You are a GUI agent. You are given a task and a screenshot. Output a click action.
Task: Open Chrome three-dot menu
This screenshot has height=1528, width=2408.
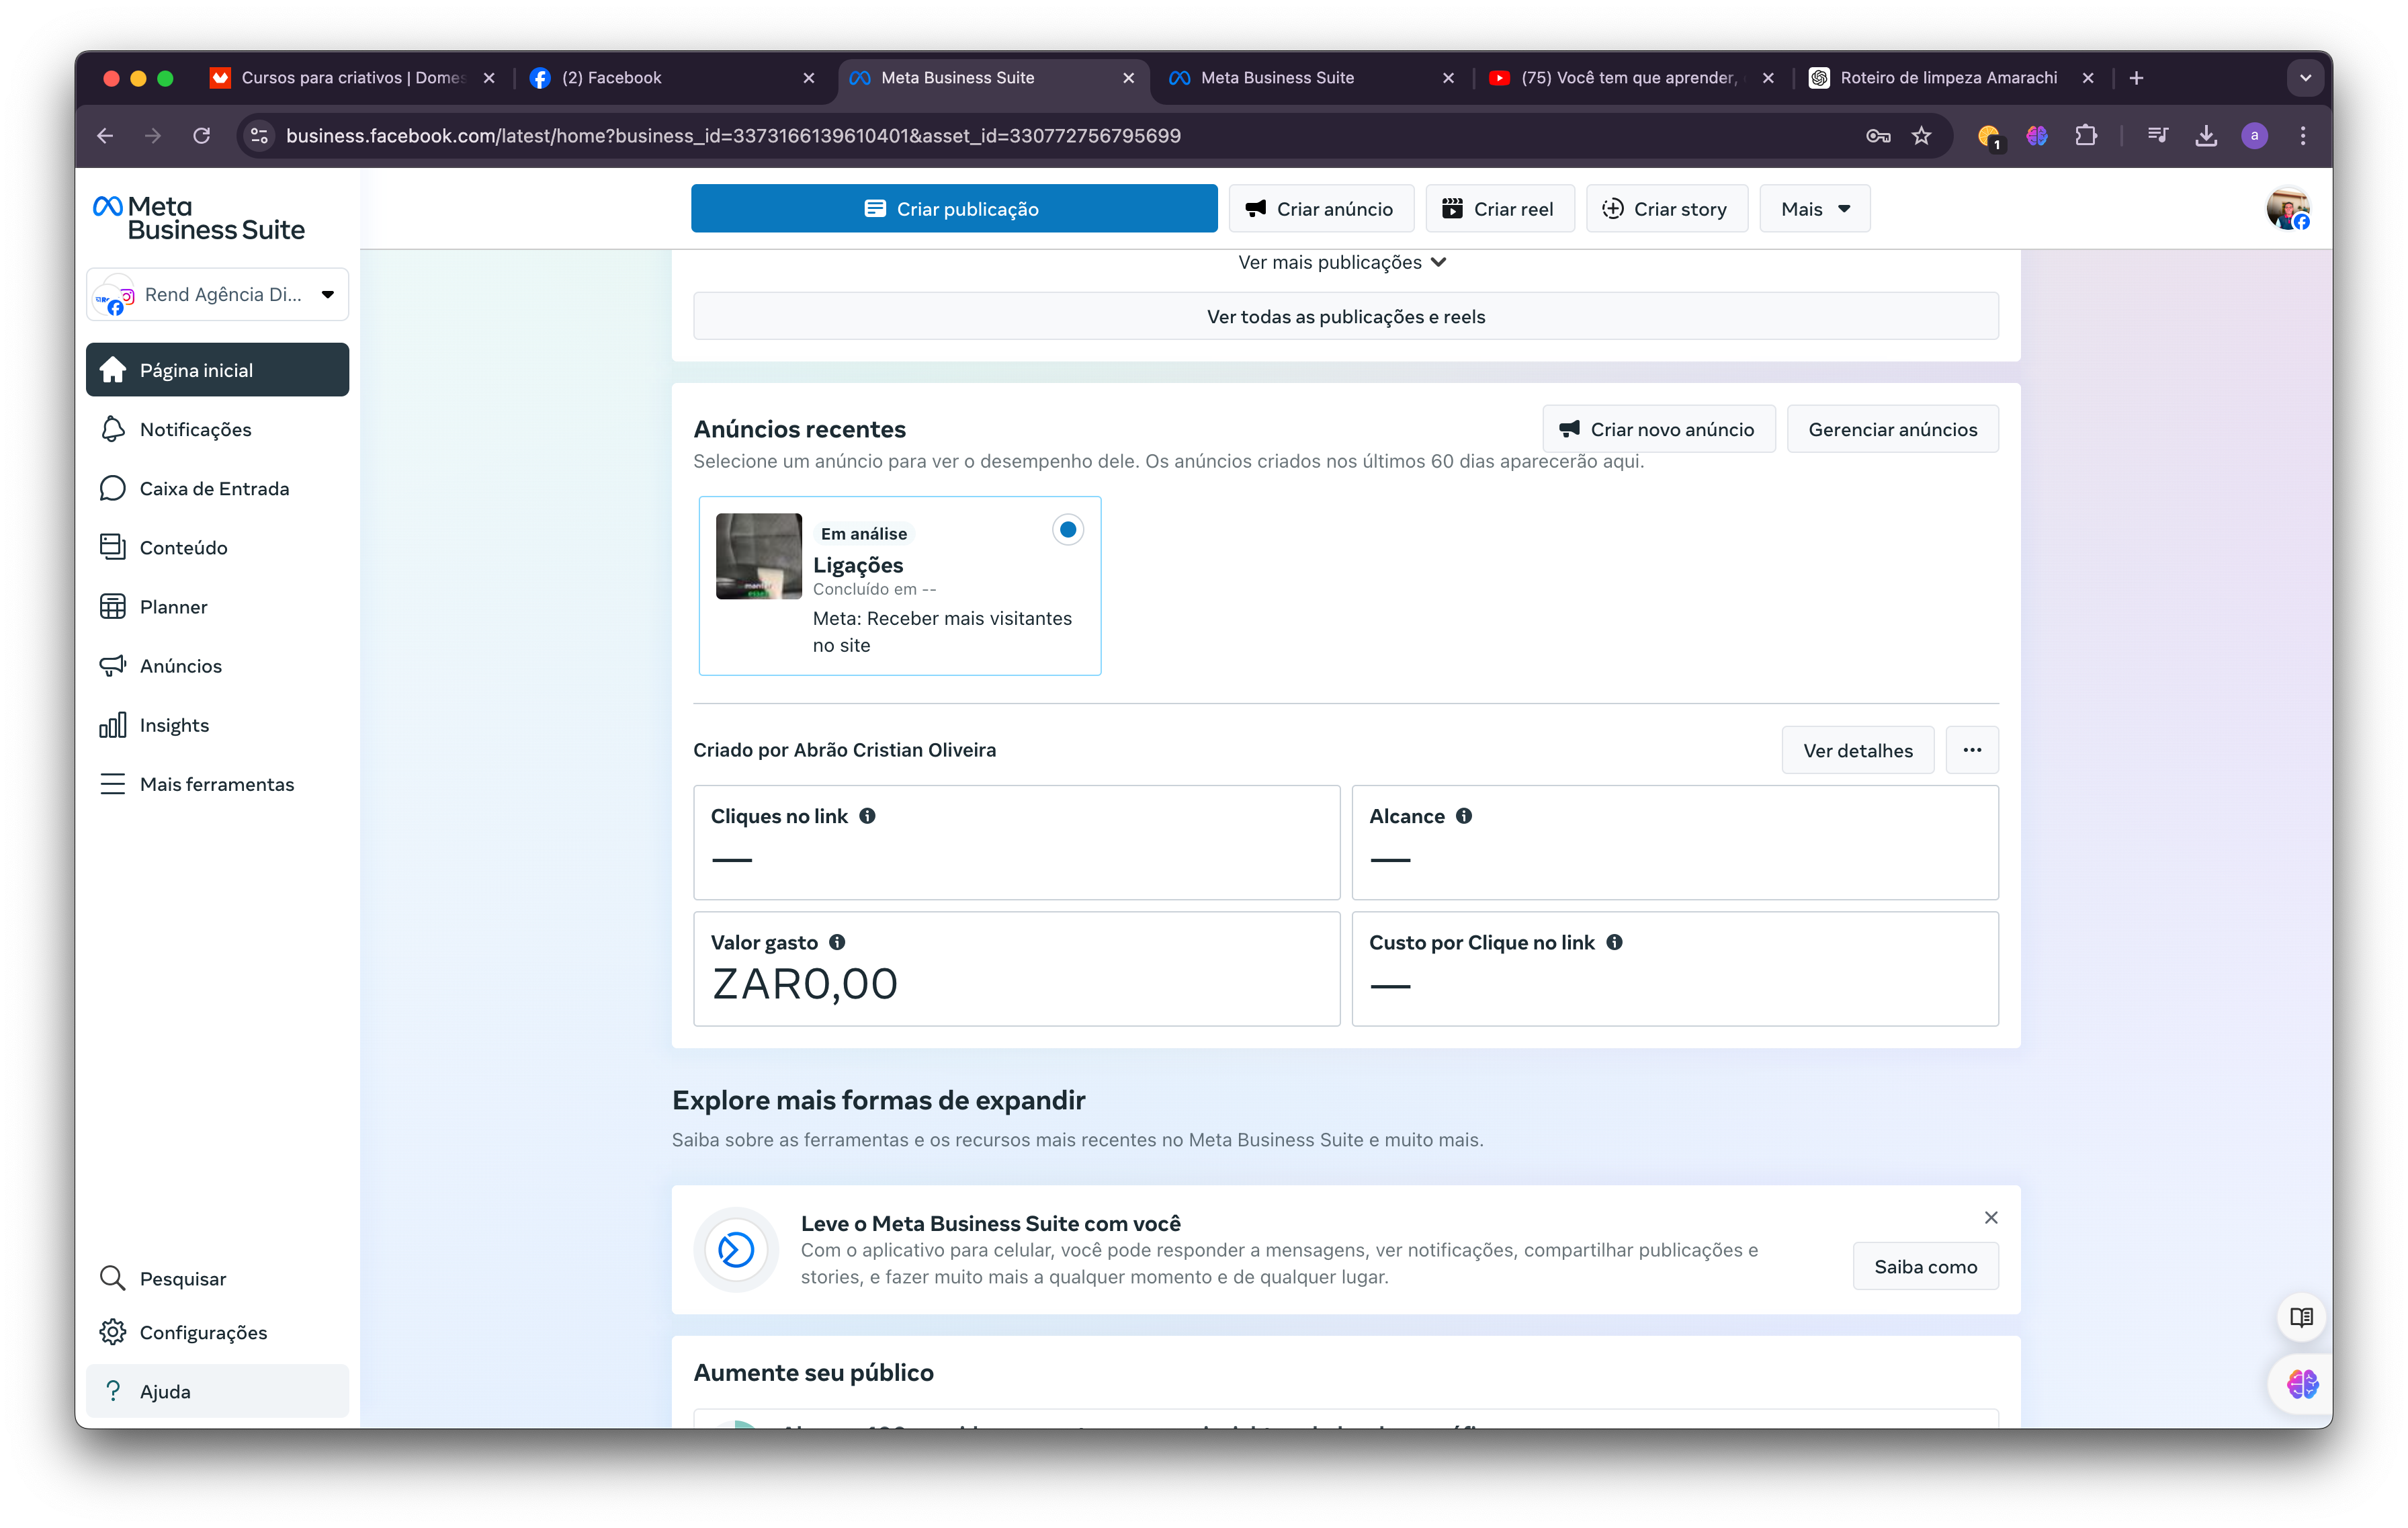[2303, 135]
